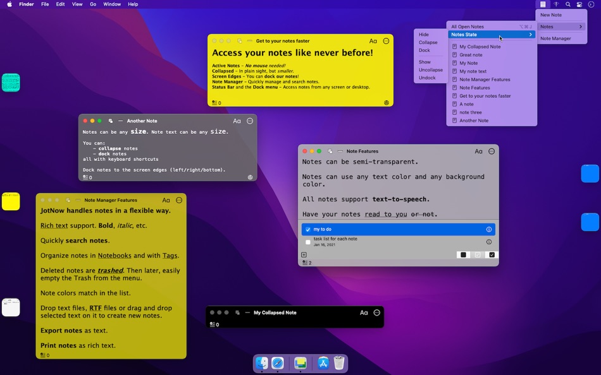Expand the Notes State submenu
601x375 pixels.
pos(492,35)
